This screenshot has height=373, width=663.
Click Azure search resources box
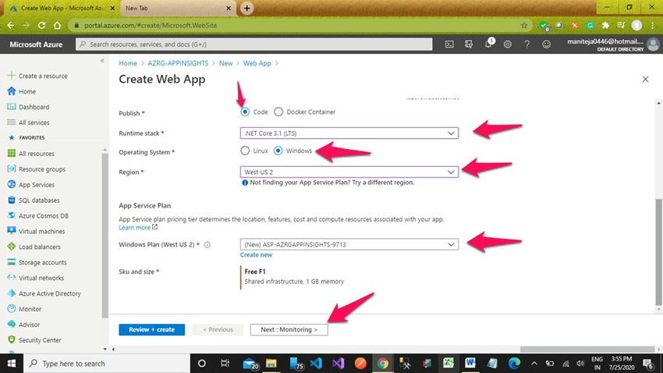click(x=254, y=44)
